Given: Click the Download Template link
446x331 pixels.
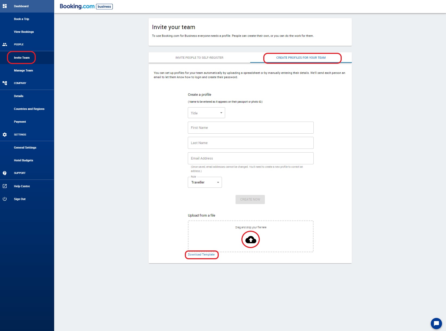Looking at the screenshot, I should tap(201, 255).
